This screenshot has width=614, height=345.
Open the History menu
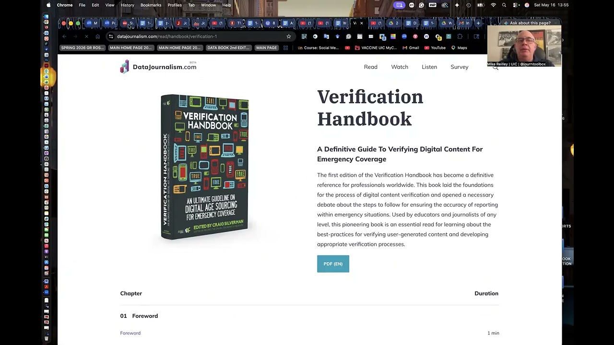(128, 5)
